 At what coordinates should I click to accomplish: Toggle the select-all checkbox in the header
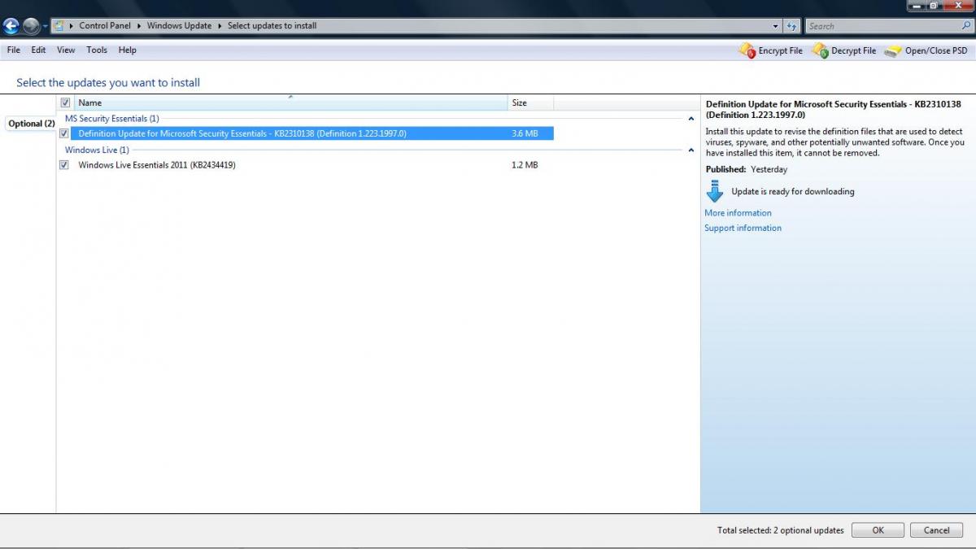click(66, 103)
